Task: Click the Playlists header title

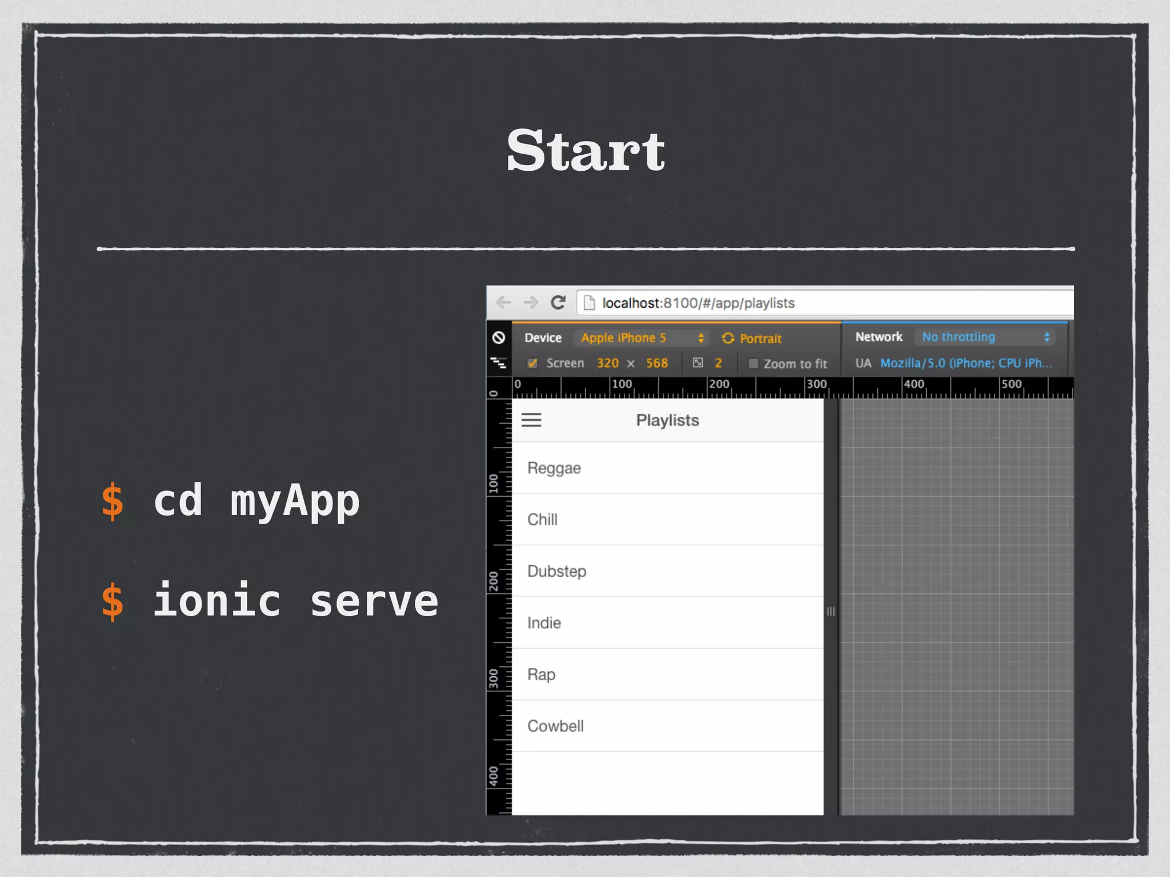Action: point(667,420)
